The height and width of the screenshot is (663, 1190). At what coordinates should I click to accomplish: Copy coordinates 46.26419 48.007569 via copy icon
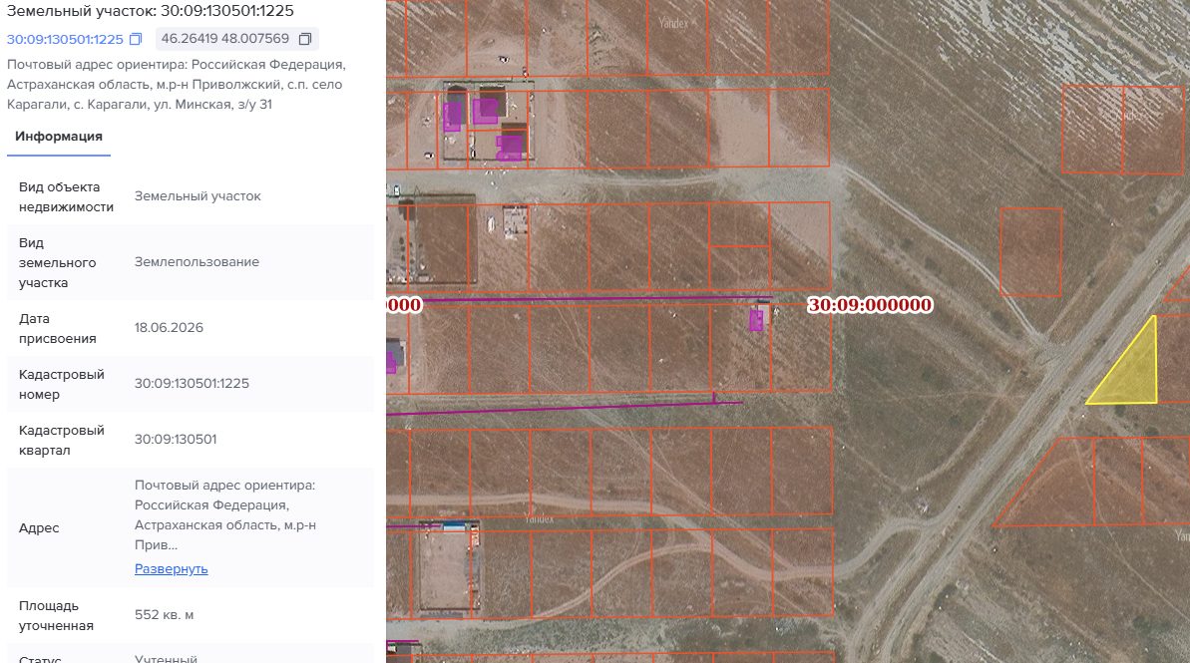coord(305,39)
